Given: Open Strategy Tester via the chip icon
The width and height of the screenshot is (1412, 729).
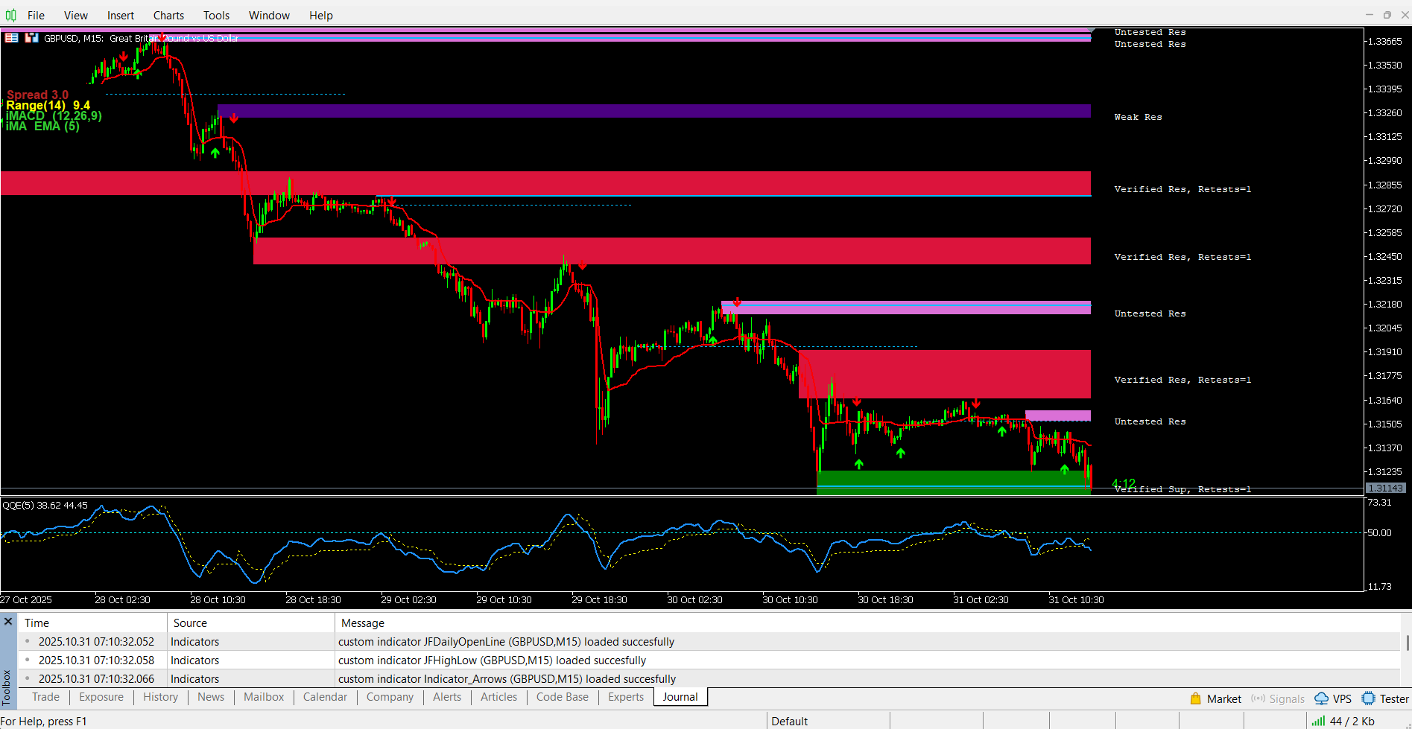Looking at the screenshot, I should coord(1368,698).
